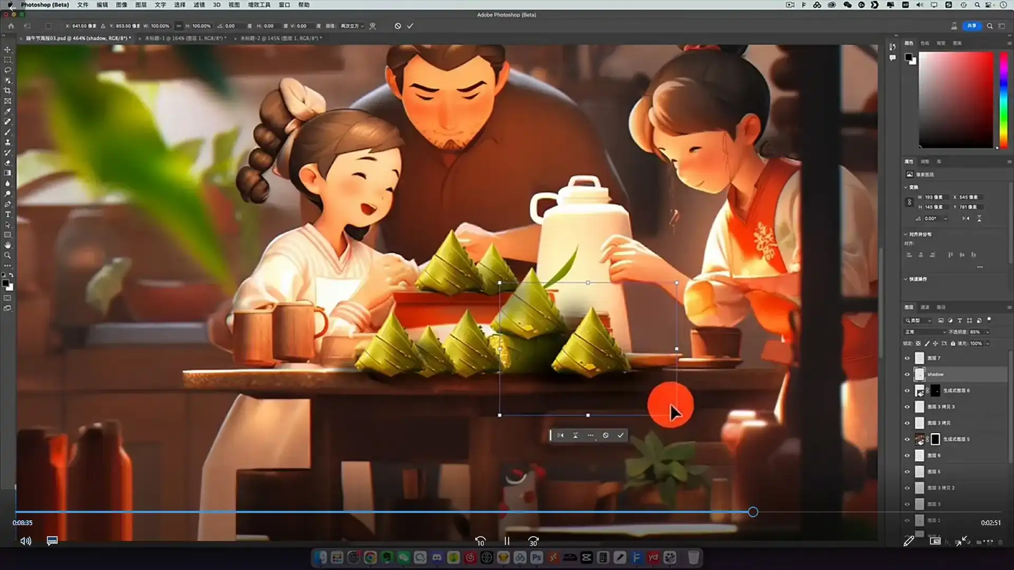The width and height of the screenshot is (1014, 570).
Task: Select the Hand tool
Action: [x=8, y=245]
